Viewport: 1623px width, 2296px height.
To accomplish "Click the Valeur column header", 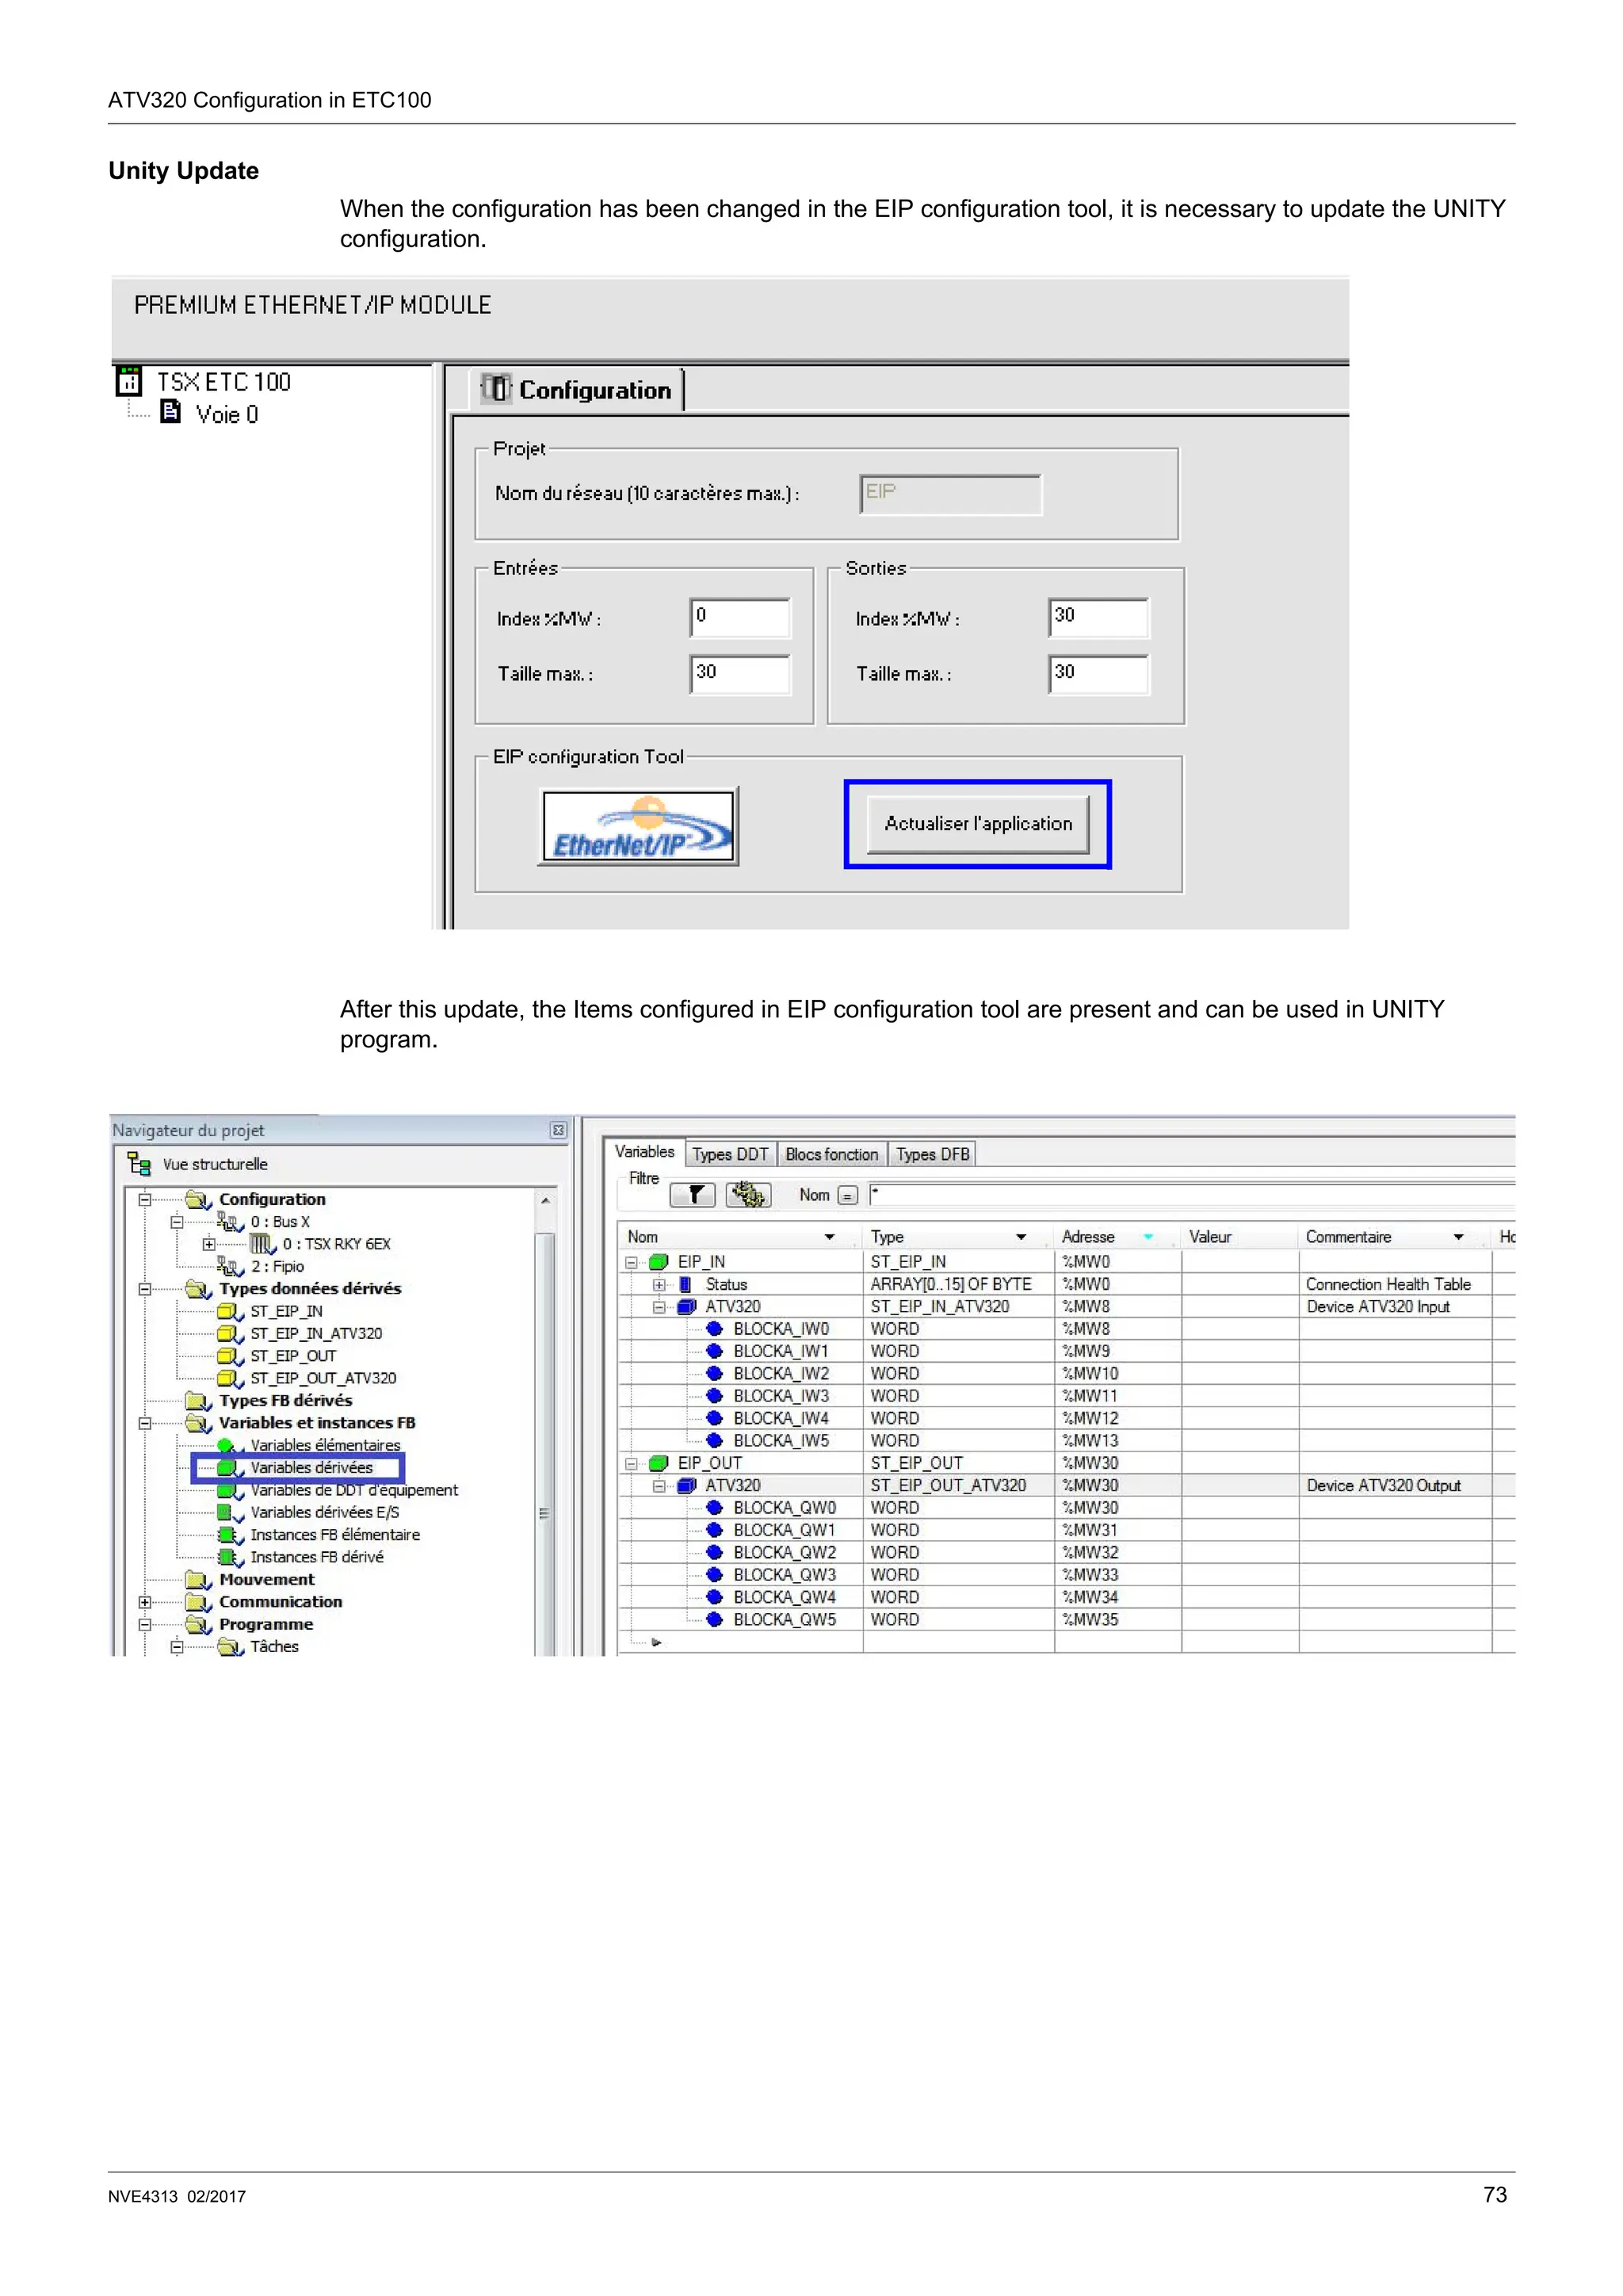I will coord(1240,1237).
